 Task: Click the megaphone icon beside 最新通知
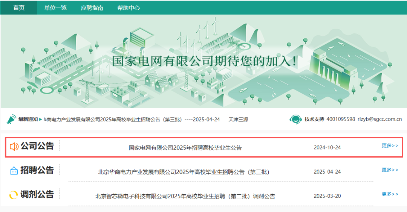(11, 119)
